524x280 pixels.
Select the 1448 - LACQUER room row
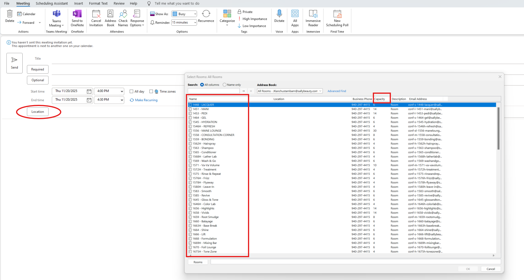tap(342, 105)
